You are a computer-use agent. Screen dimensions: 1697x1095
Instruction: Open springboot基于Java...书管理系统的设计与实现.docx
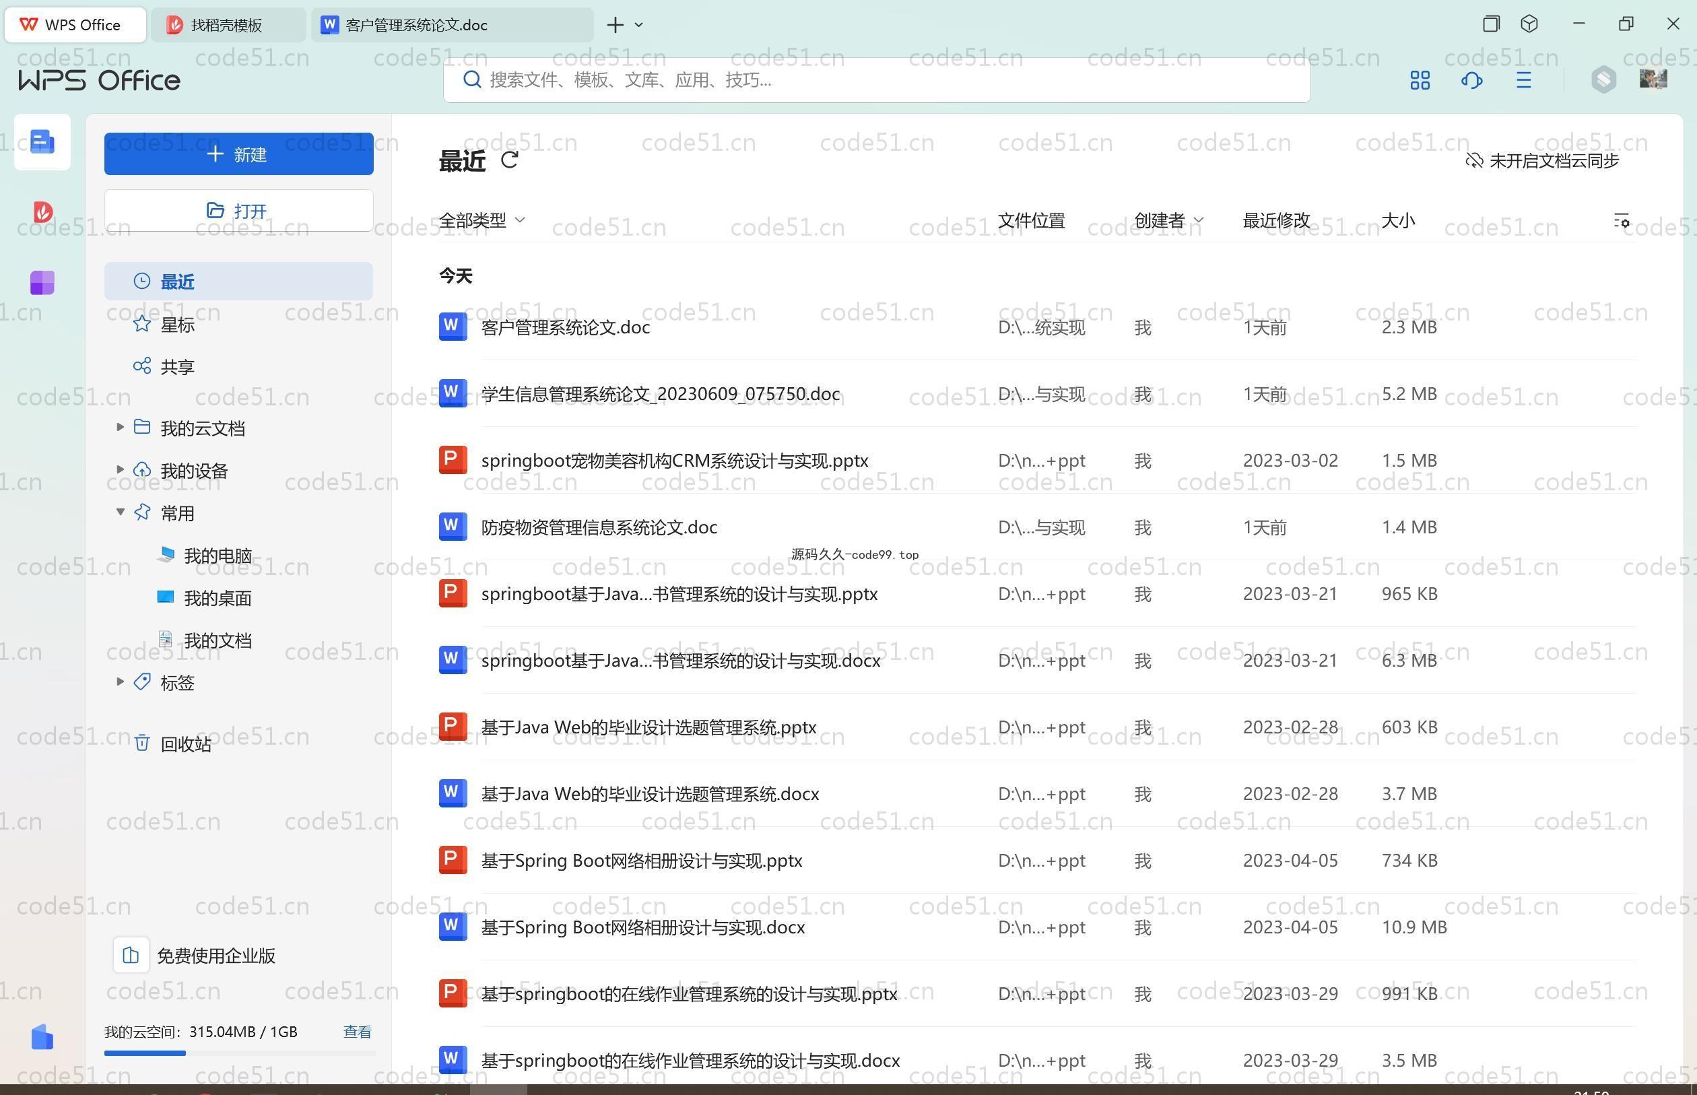click(x=681, y=661)
